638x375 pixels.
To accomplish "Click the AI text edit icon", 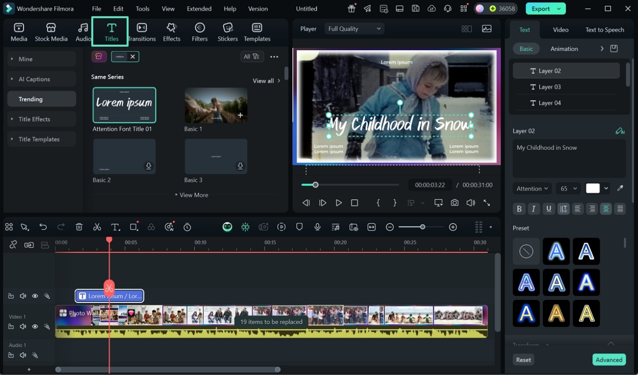I will (x=620, y=131).
